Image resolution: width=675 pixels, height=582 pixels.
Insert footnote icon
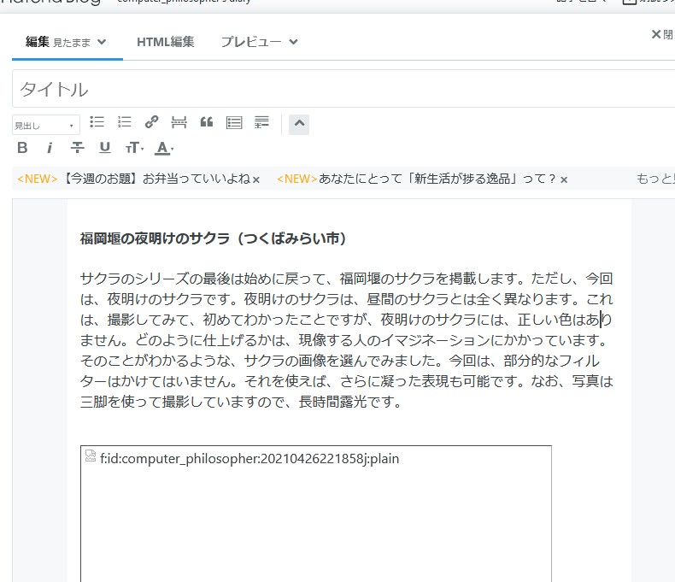coord(261,122)
